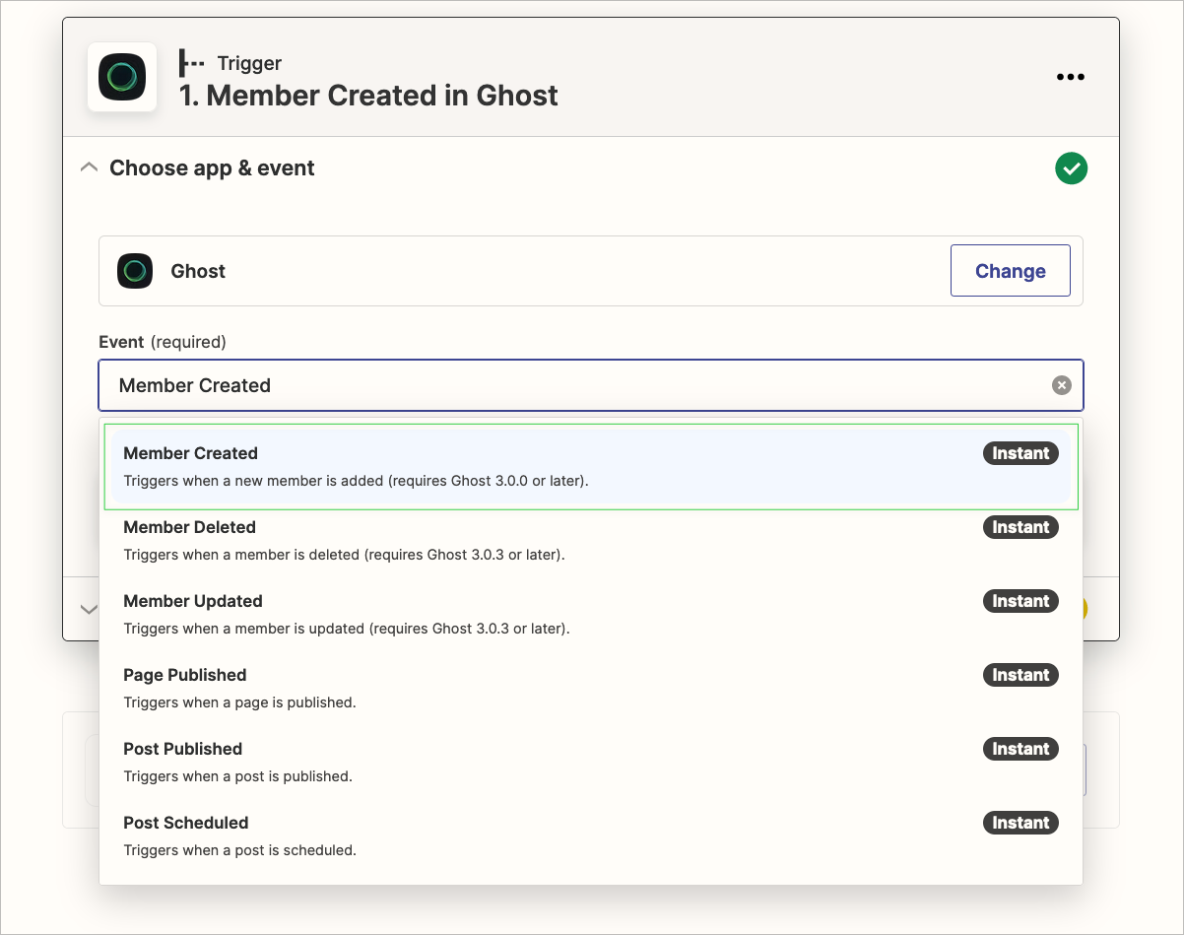Image resolution: width=1184 pixels, height=935 pixels.
Task: Click the '1. Member Created in Ghost' title
Action: point(368,95)
